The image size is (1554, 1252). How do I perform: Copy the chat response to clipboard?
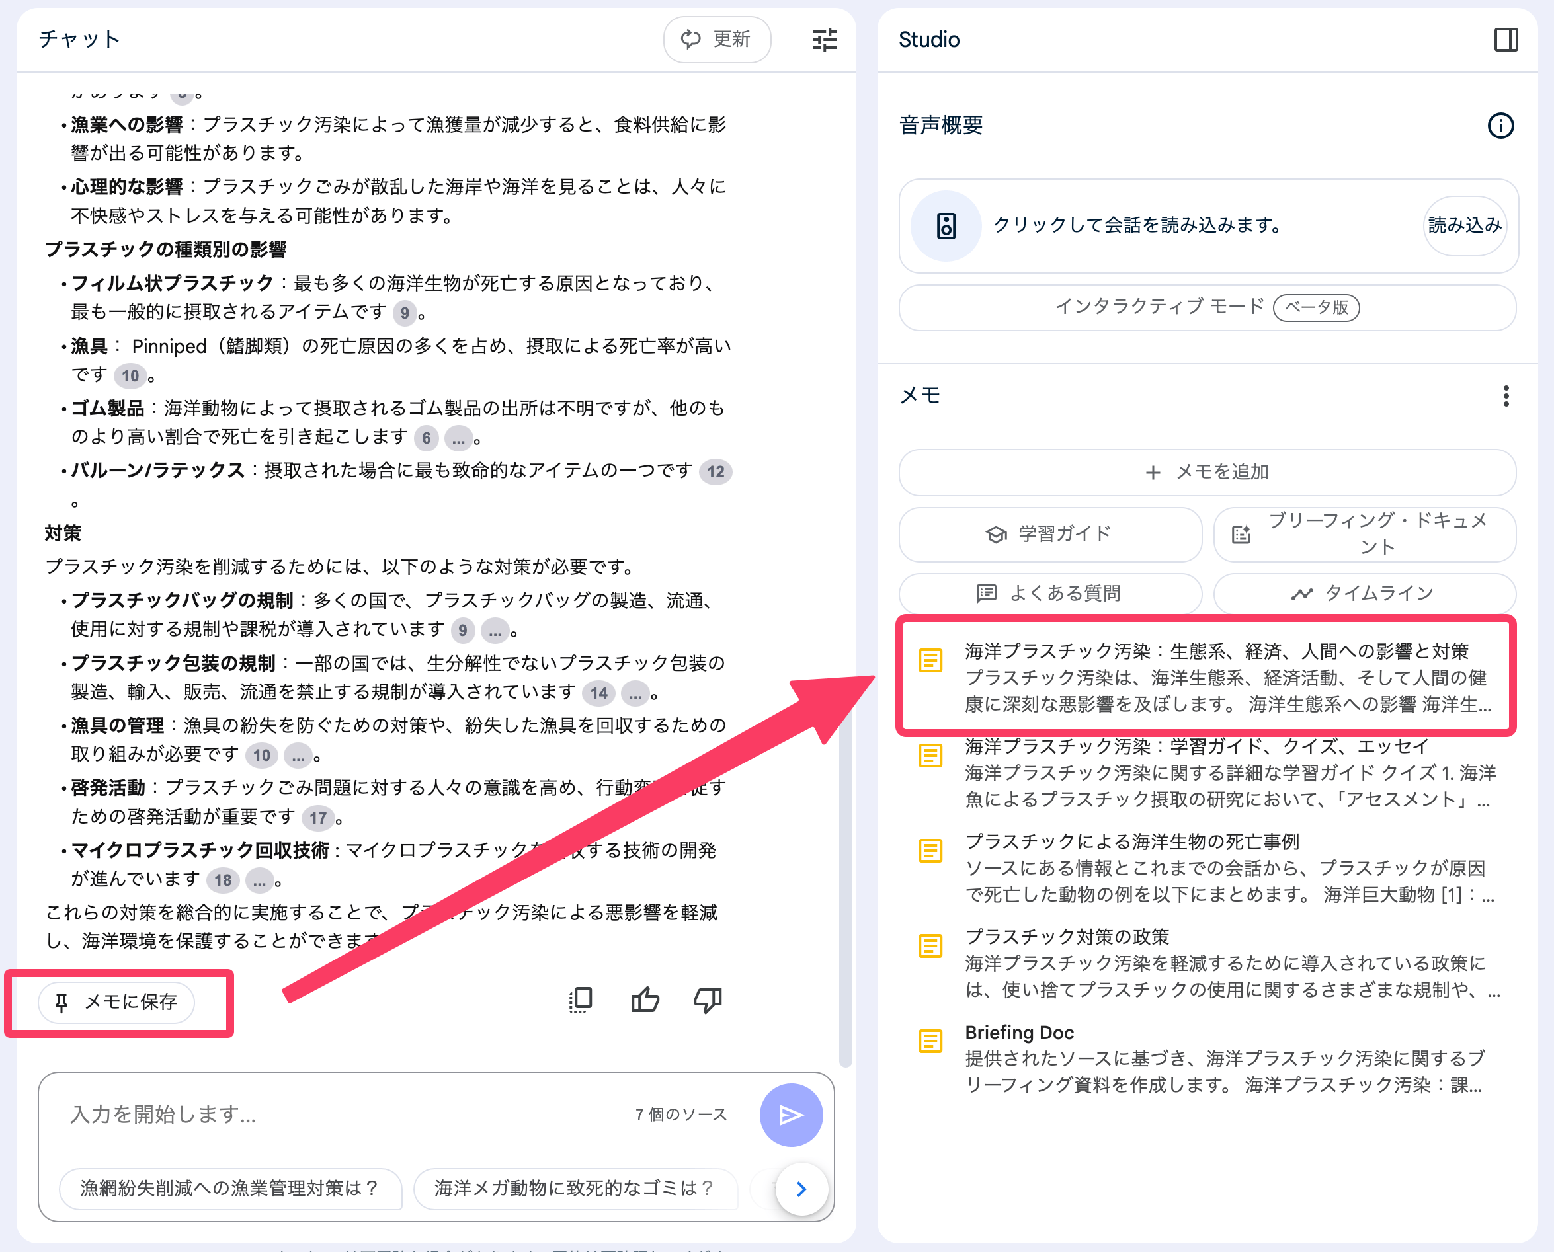[581, 1000]
